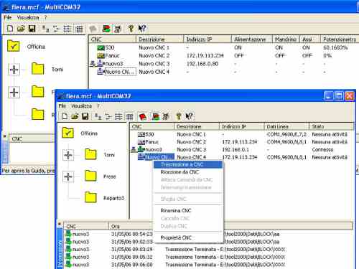359x269 pixels.
Task: Sort by Stato column header
Action: tap(332, 126)
